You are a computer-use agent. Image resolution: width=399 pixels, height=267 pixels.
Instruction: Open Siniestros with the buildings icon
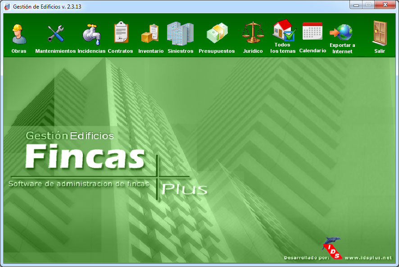tap(180, 33)
